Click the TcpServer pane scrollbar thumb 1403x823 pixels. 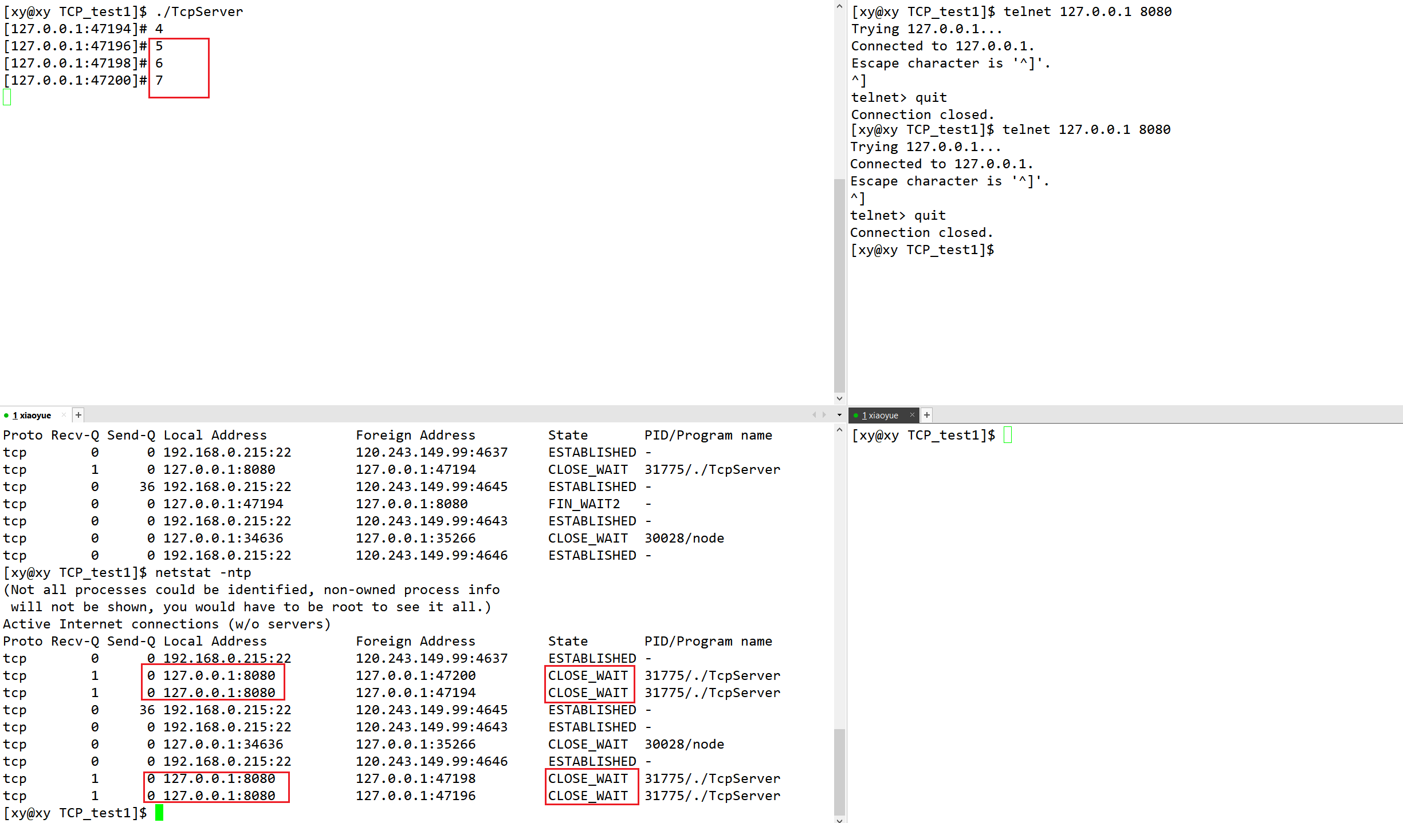[x=839, y=286]
